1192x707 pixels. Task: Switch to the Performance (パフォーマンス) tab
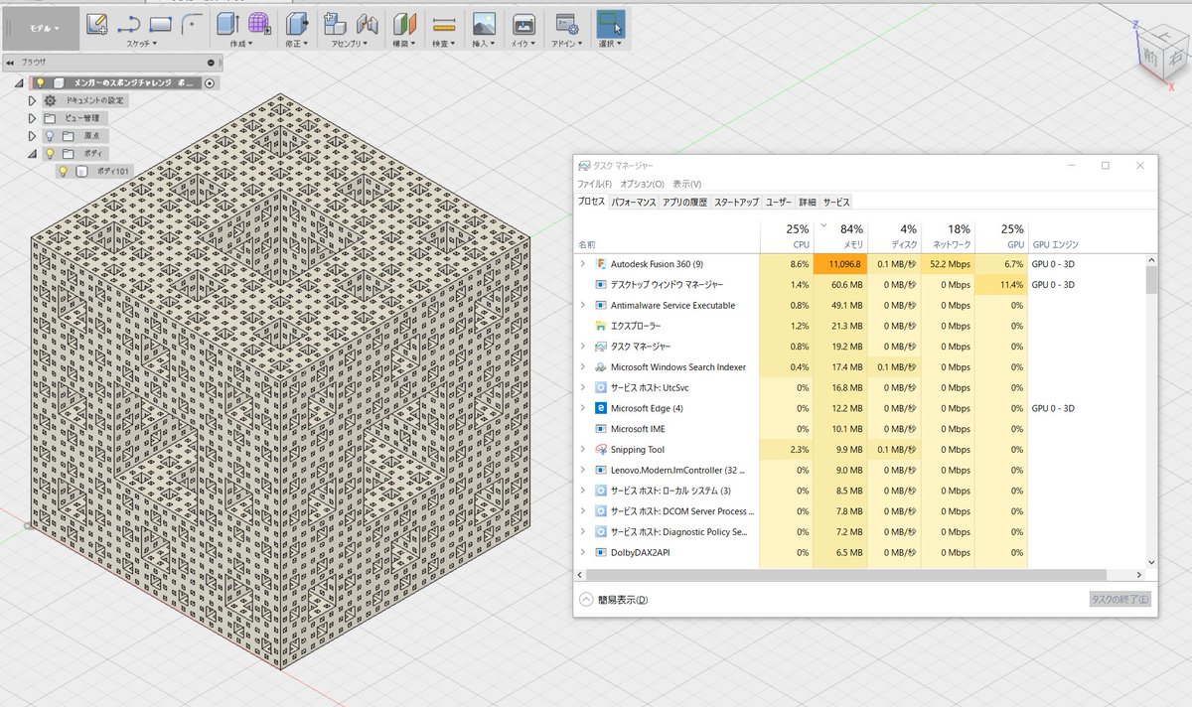(x=633, y=202)
